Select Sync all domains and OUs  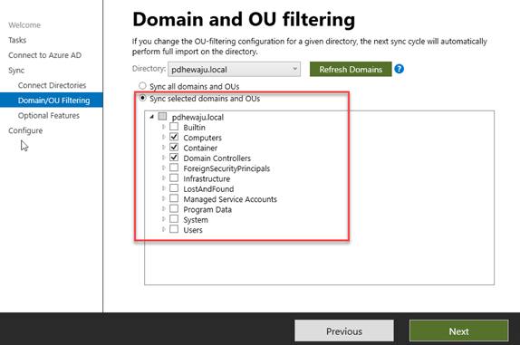(142, 86)
